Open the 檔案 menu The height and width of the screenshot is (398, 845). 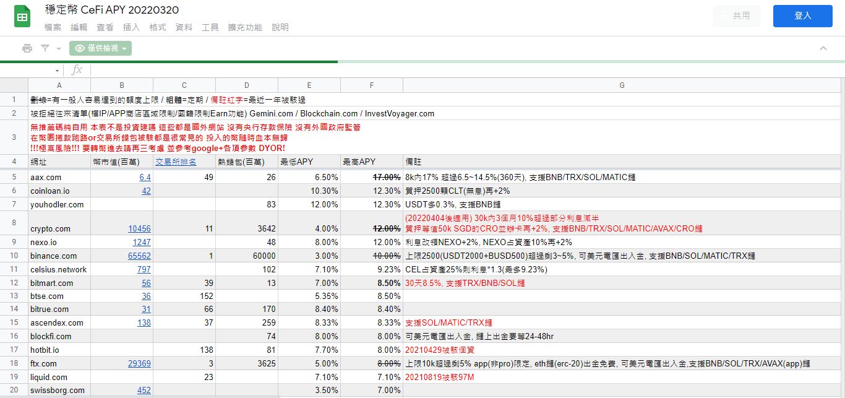point(53,27)
